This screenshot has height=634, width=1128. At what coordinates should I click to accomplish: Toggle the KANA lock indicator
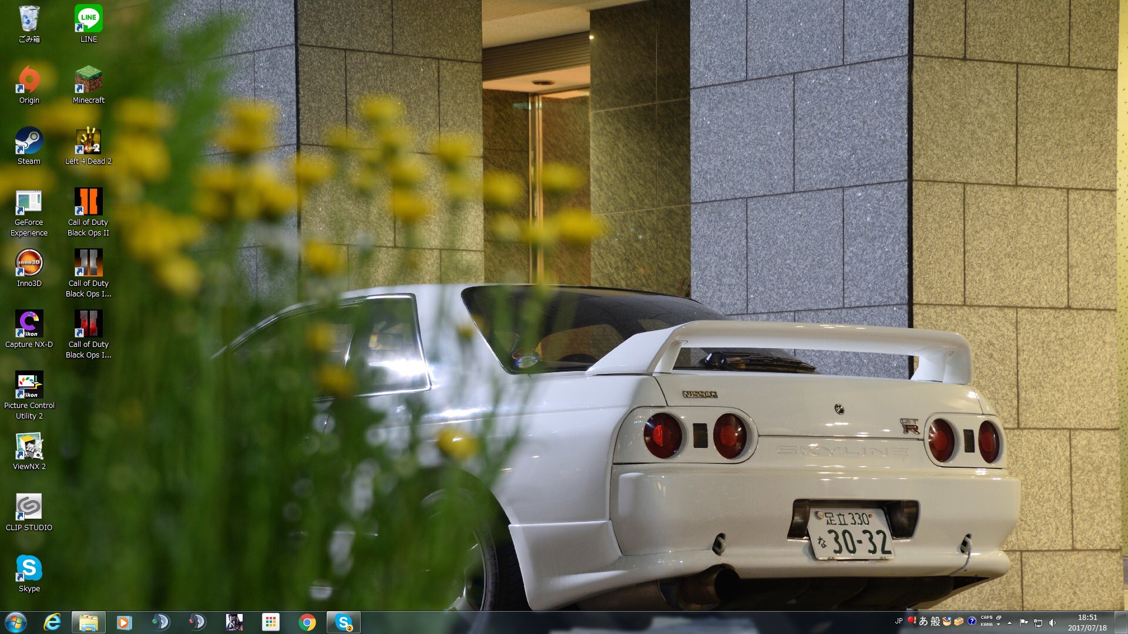coord(986,625)
